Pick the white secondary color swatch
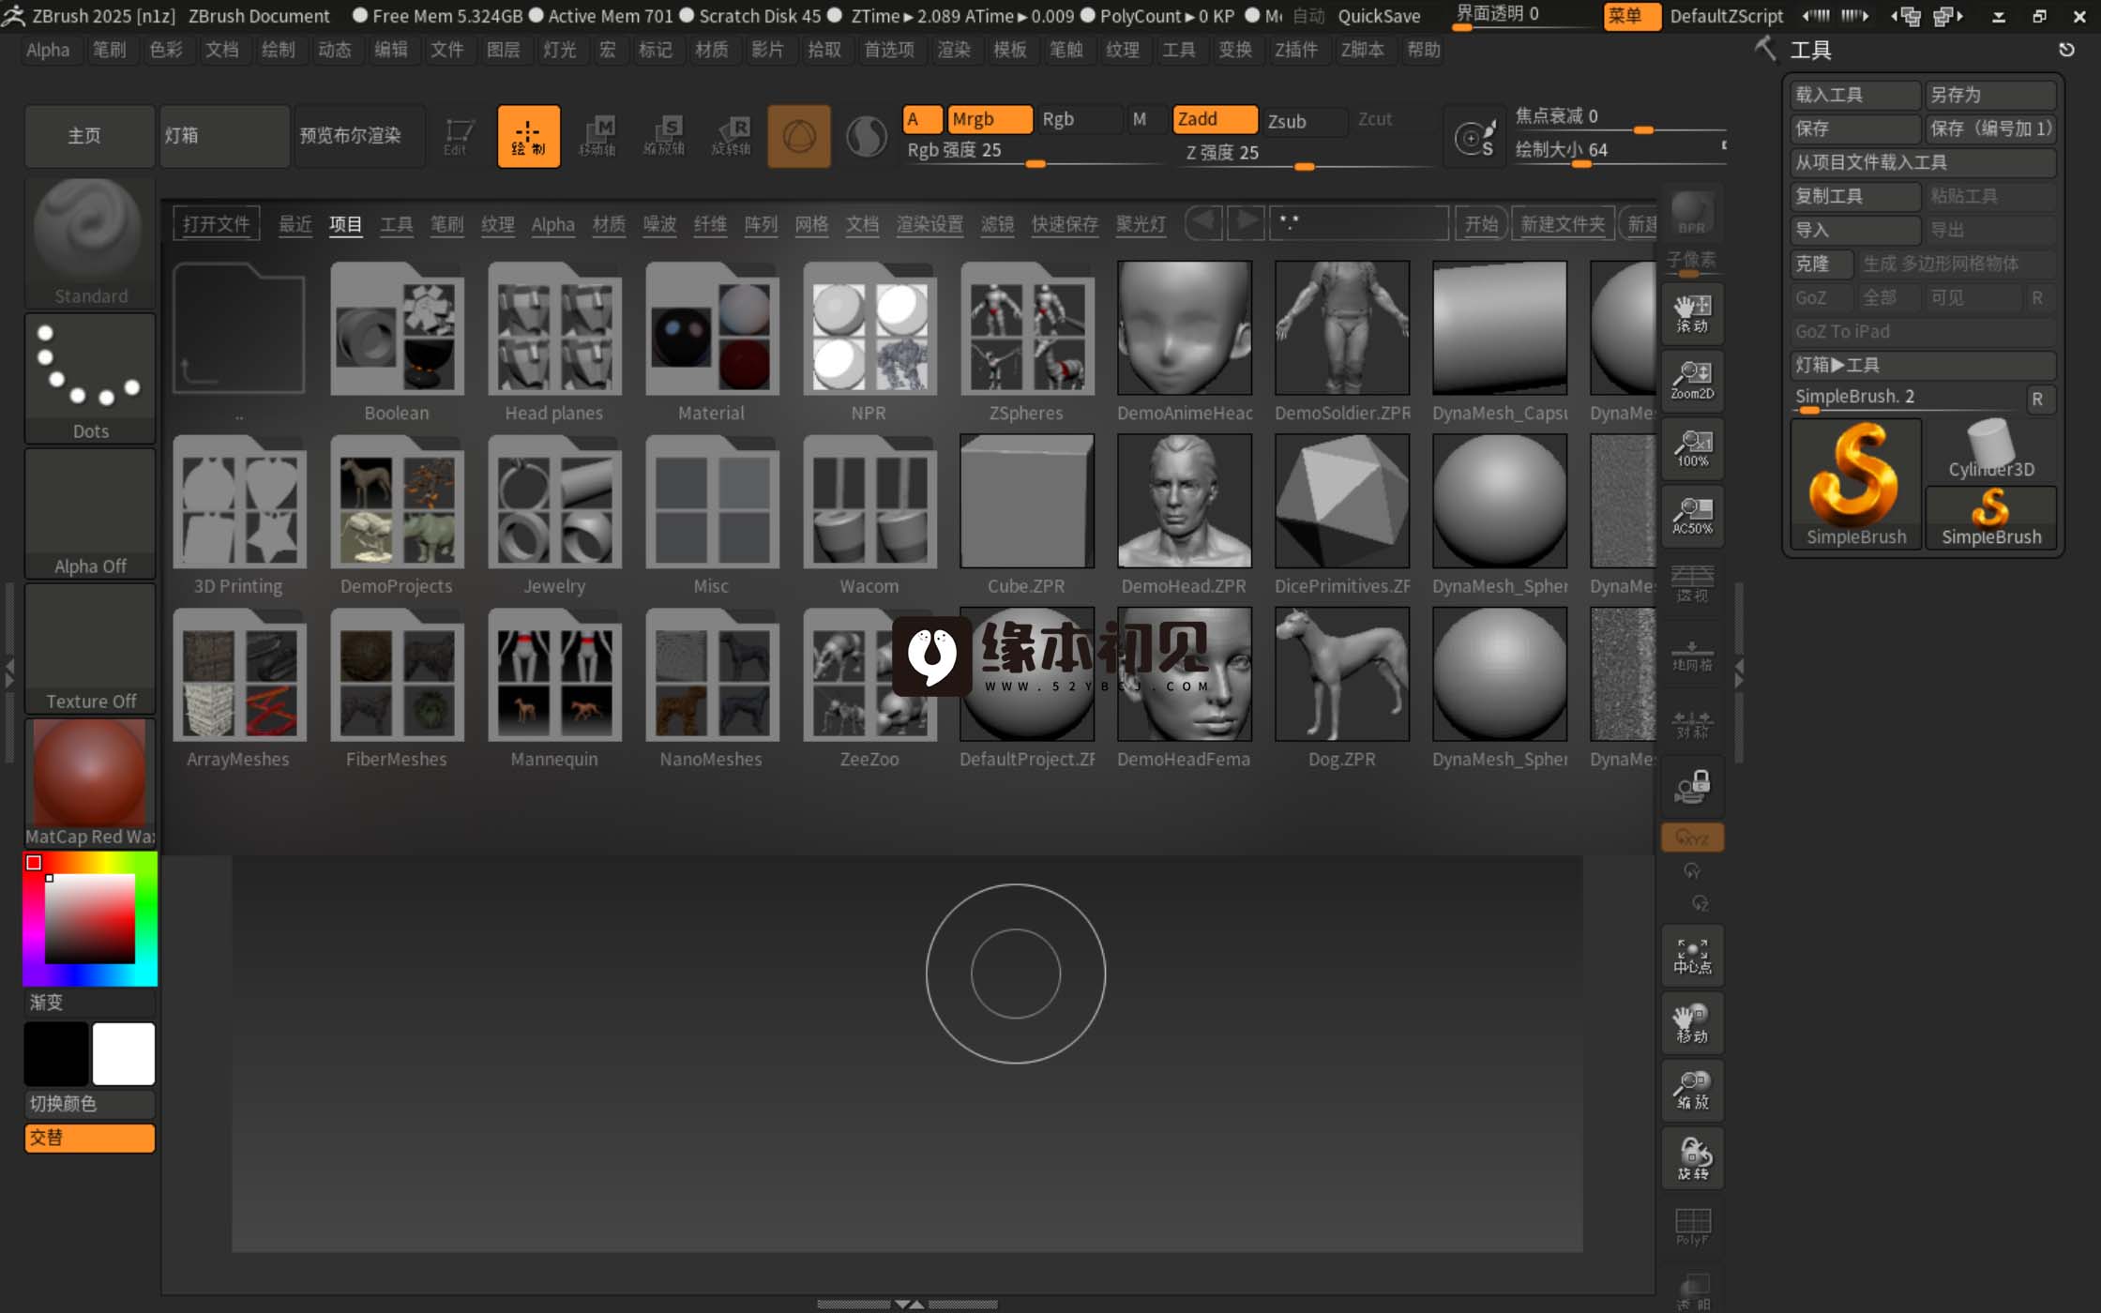Image resolution: width=2101 pixels, height=1313 pixels. click(x=123, y=1053)
